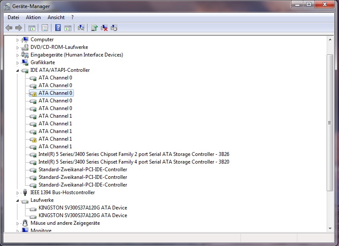Open Properties via the toolbar sheet icon
This screenshot has width=339, height=246.
(45, 28)
